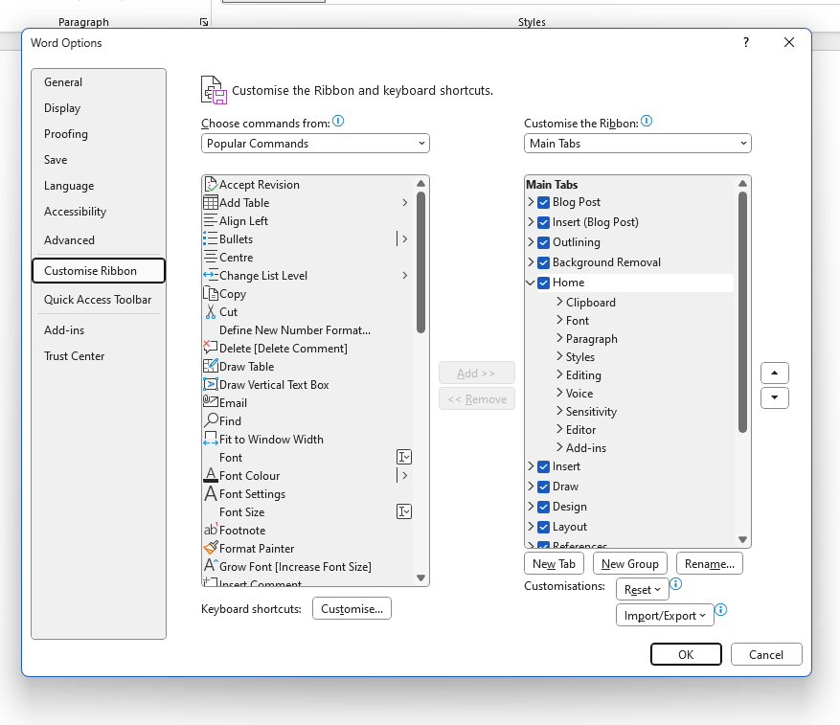Click the New Tab button
This screenshot has height=725, width=840.
click(x=554, y=564)
